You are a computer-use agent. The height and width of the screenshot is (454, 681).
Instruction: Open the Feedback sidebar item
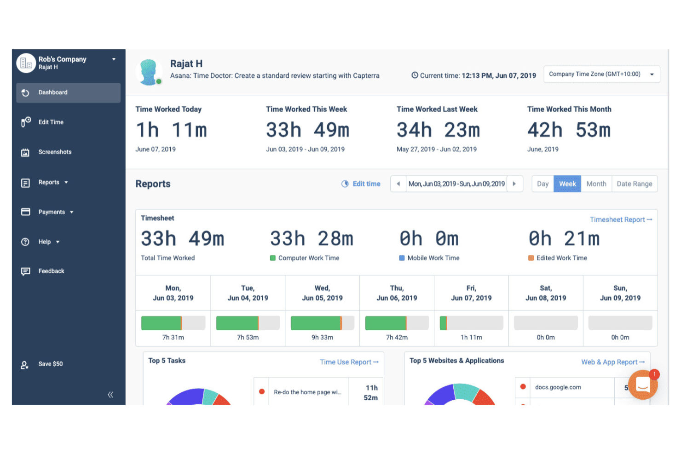click(52, 271)
